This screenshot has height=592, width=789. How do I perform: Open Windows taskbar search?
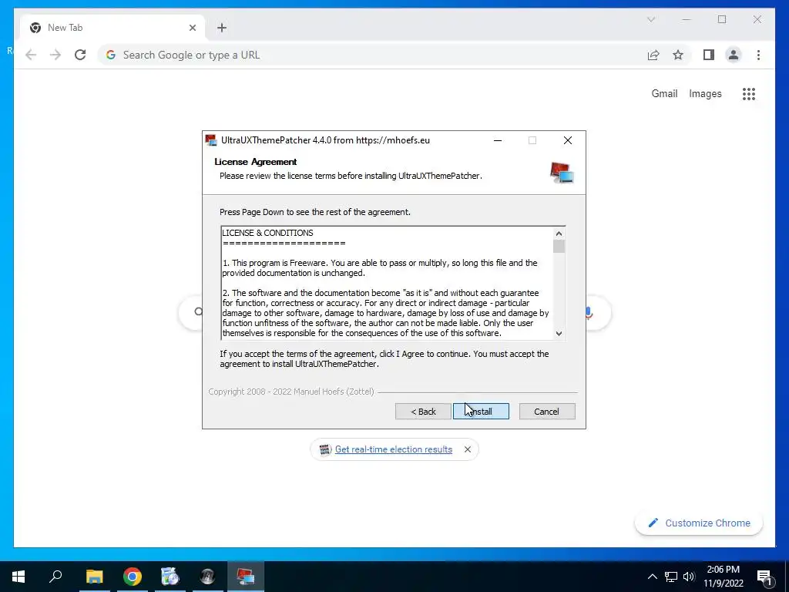point(55,577)
